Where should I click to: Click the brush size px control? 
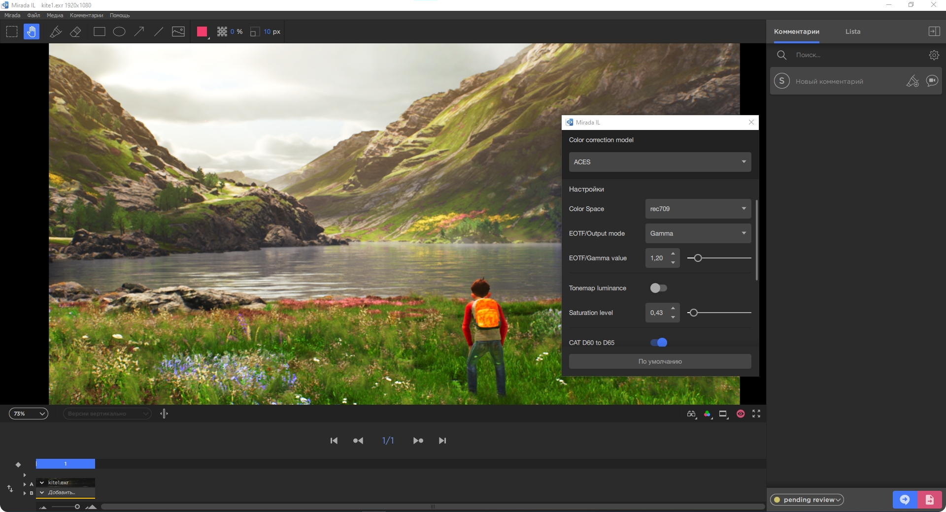pyautogui.click(x=266, y=32)
